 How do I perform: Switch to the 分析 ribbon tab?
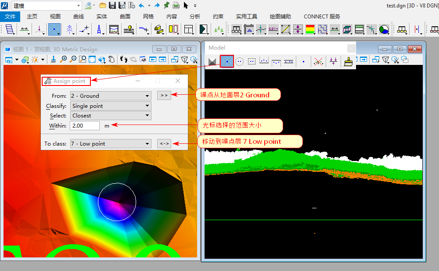tap(195, 17)
